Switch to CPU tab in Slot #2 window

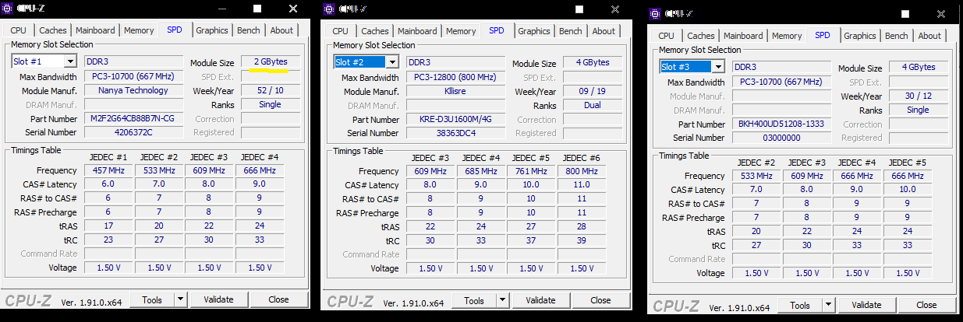(x=341, y=31)
